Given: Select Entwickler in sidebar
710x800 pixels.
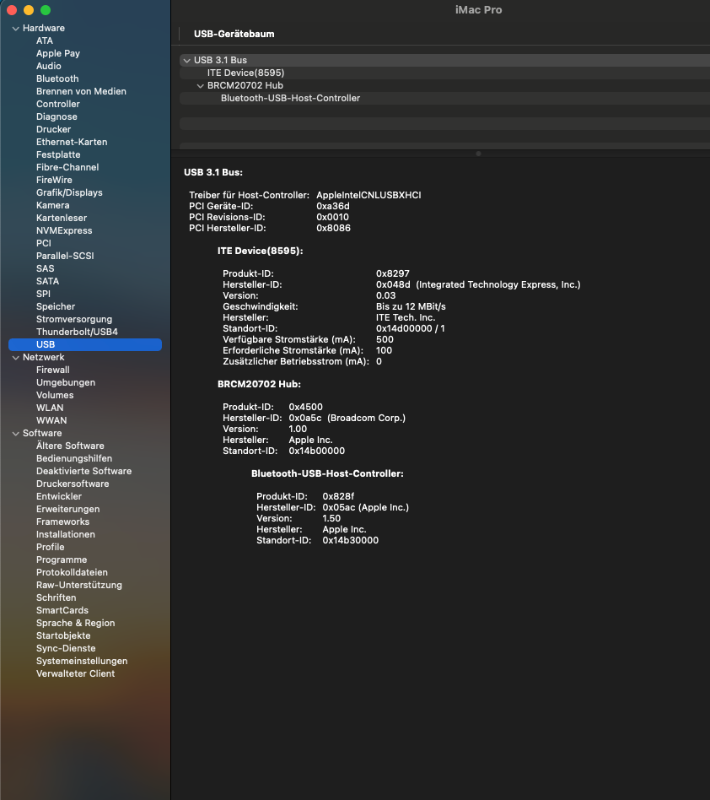Looking at the screenshot, I should point(59,496).
